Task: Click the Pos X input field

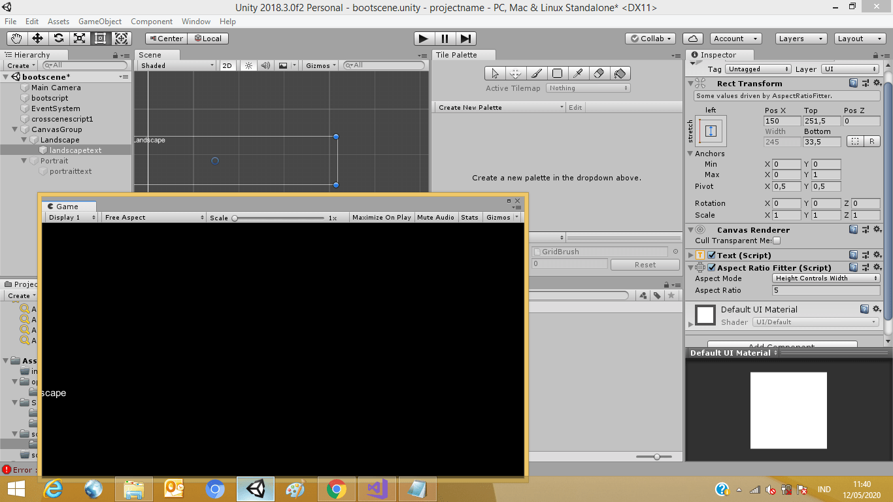Action: click(783, 122)
